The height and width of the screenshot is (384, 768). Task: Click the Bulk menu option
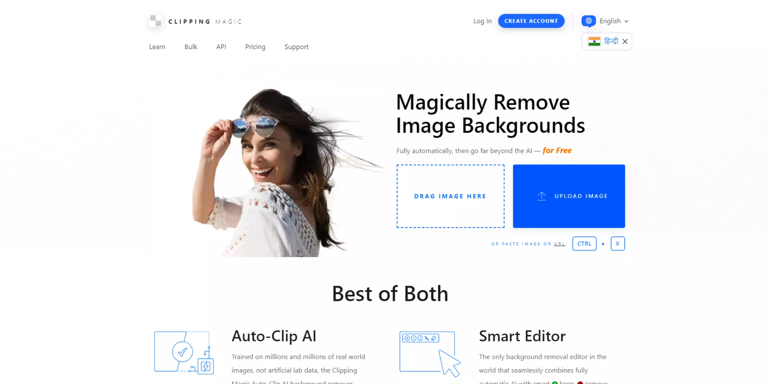(190, 46)
